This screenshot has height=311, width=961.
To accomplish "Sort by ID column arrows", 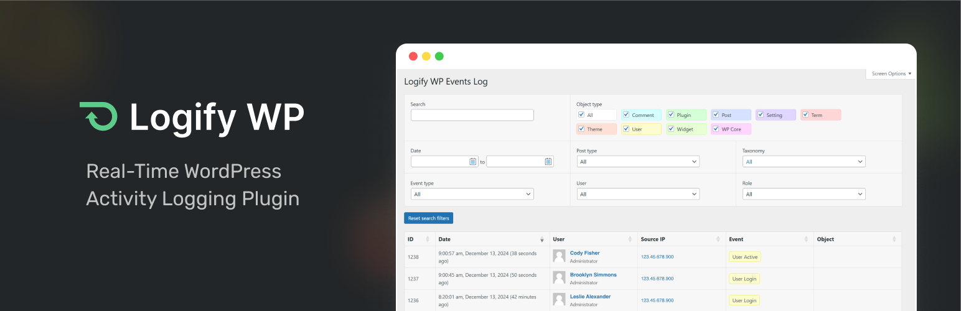I will click(428, 239).
